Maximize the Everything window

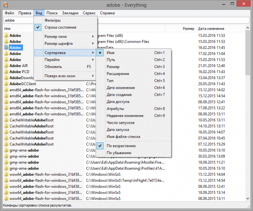pyautogui.click(x=232, y=4)
